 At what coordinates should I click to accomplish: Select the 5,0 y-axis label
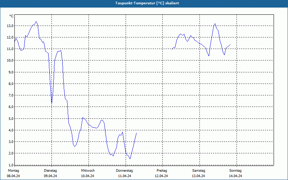pos(11,119)
